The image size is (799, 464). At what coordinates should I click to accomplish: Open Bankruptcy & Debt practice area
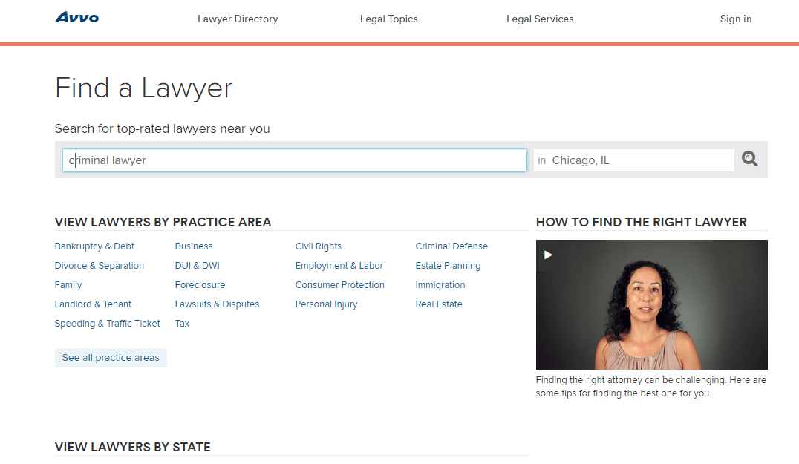(x=94, y=246)
